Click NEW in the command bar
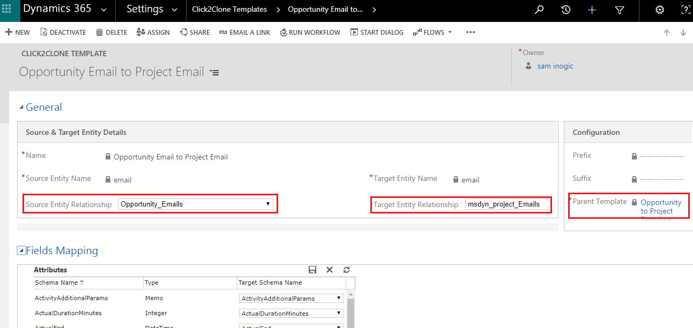This screenshot has height=328, width=693. [x=18, y=32]
